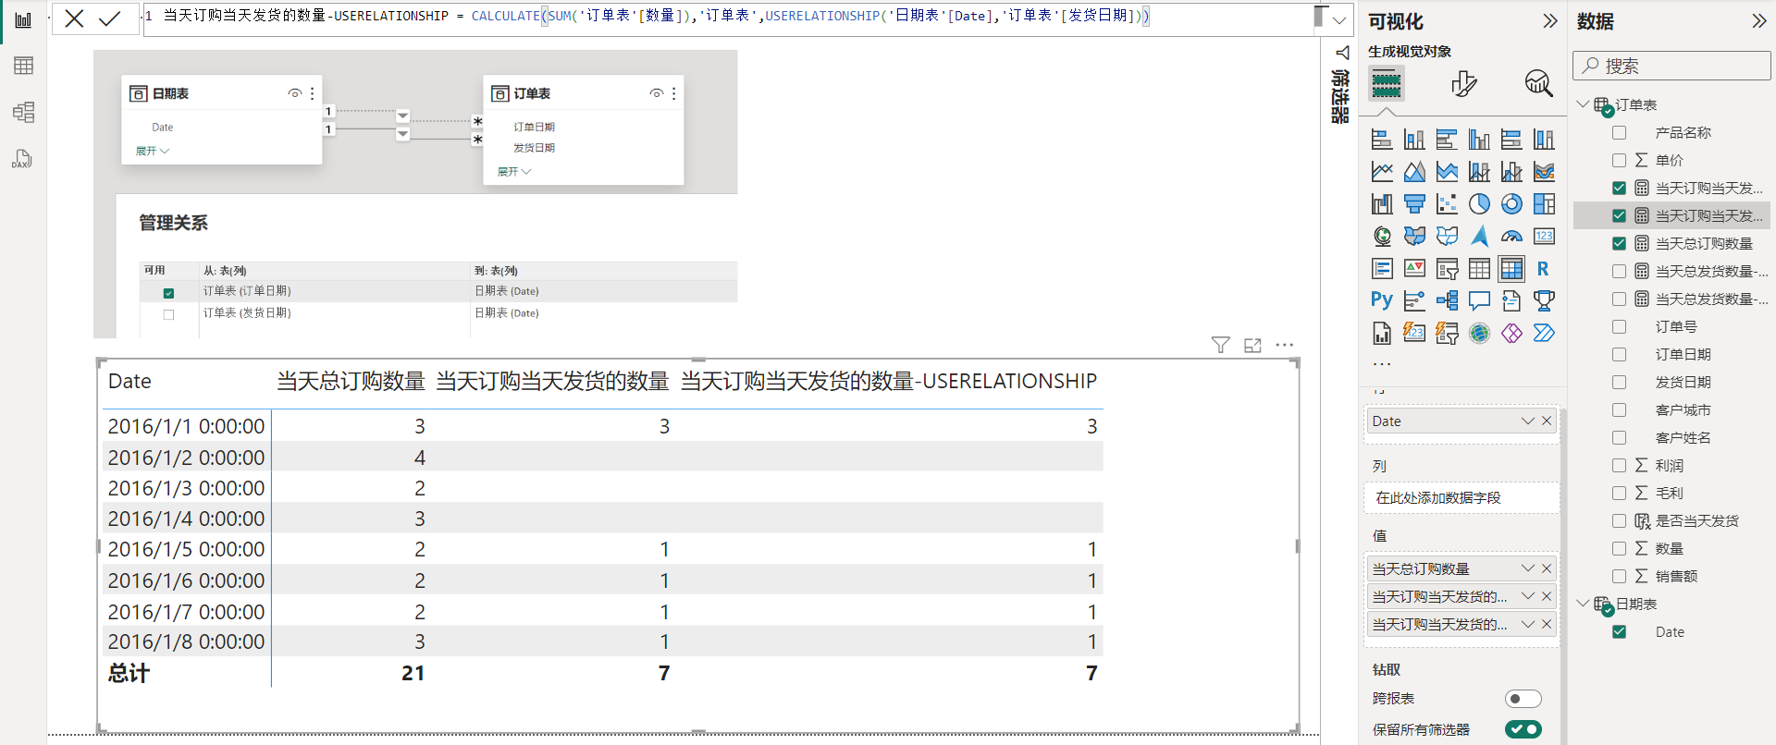Cancel formula editing with the X icon
Viewport: 1776px width, 745px height.
(74, 18)
